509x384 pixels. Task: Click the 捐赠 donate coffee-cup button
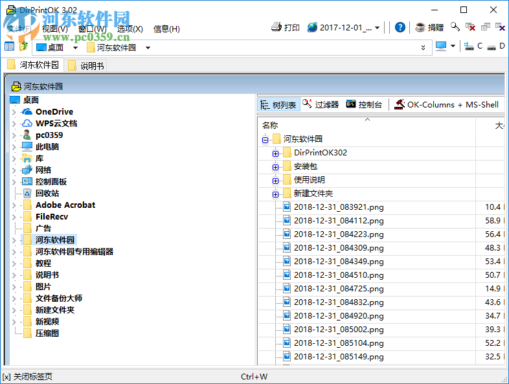pyautogui.click(x=429, y=27)
